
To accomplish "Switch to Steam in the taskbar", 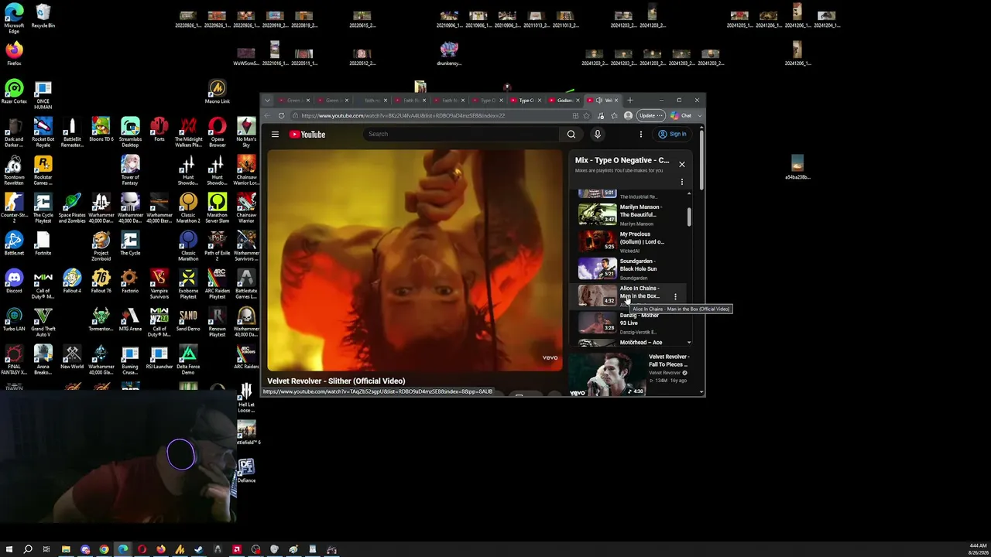I will coord(198,549).
